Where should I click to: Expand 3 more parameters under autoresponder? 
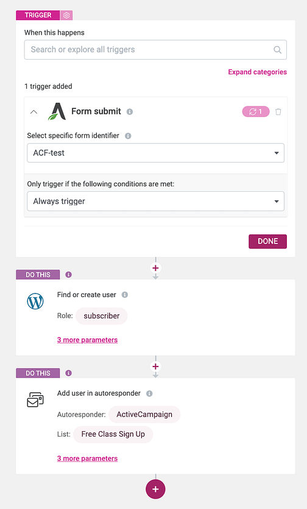pos(87,458)
